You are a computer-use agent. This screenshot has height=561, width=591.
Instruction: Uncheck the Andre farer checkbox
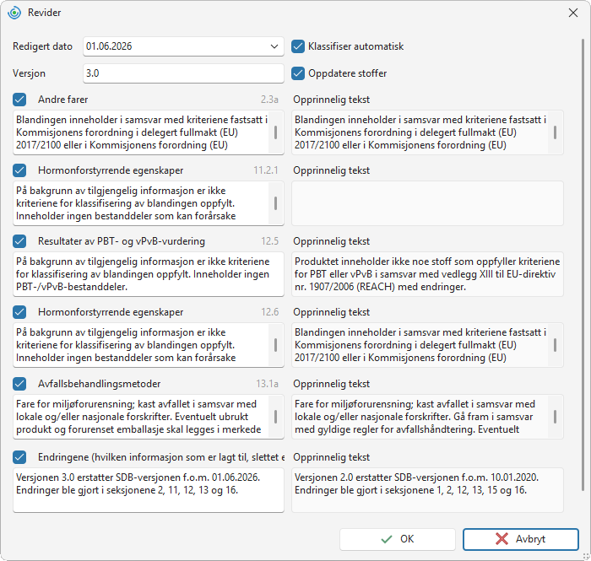(19, 100)
